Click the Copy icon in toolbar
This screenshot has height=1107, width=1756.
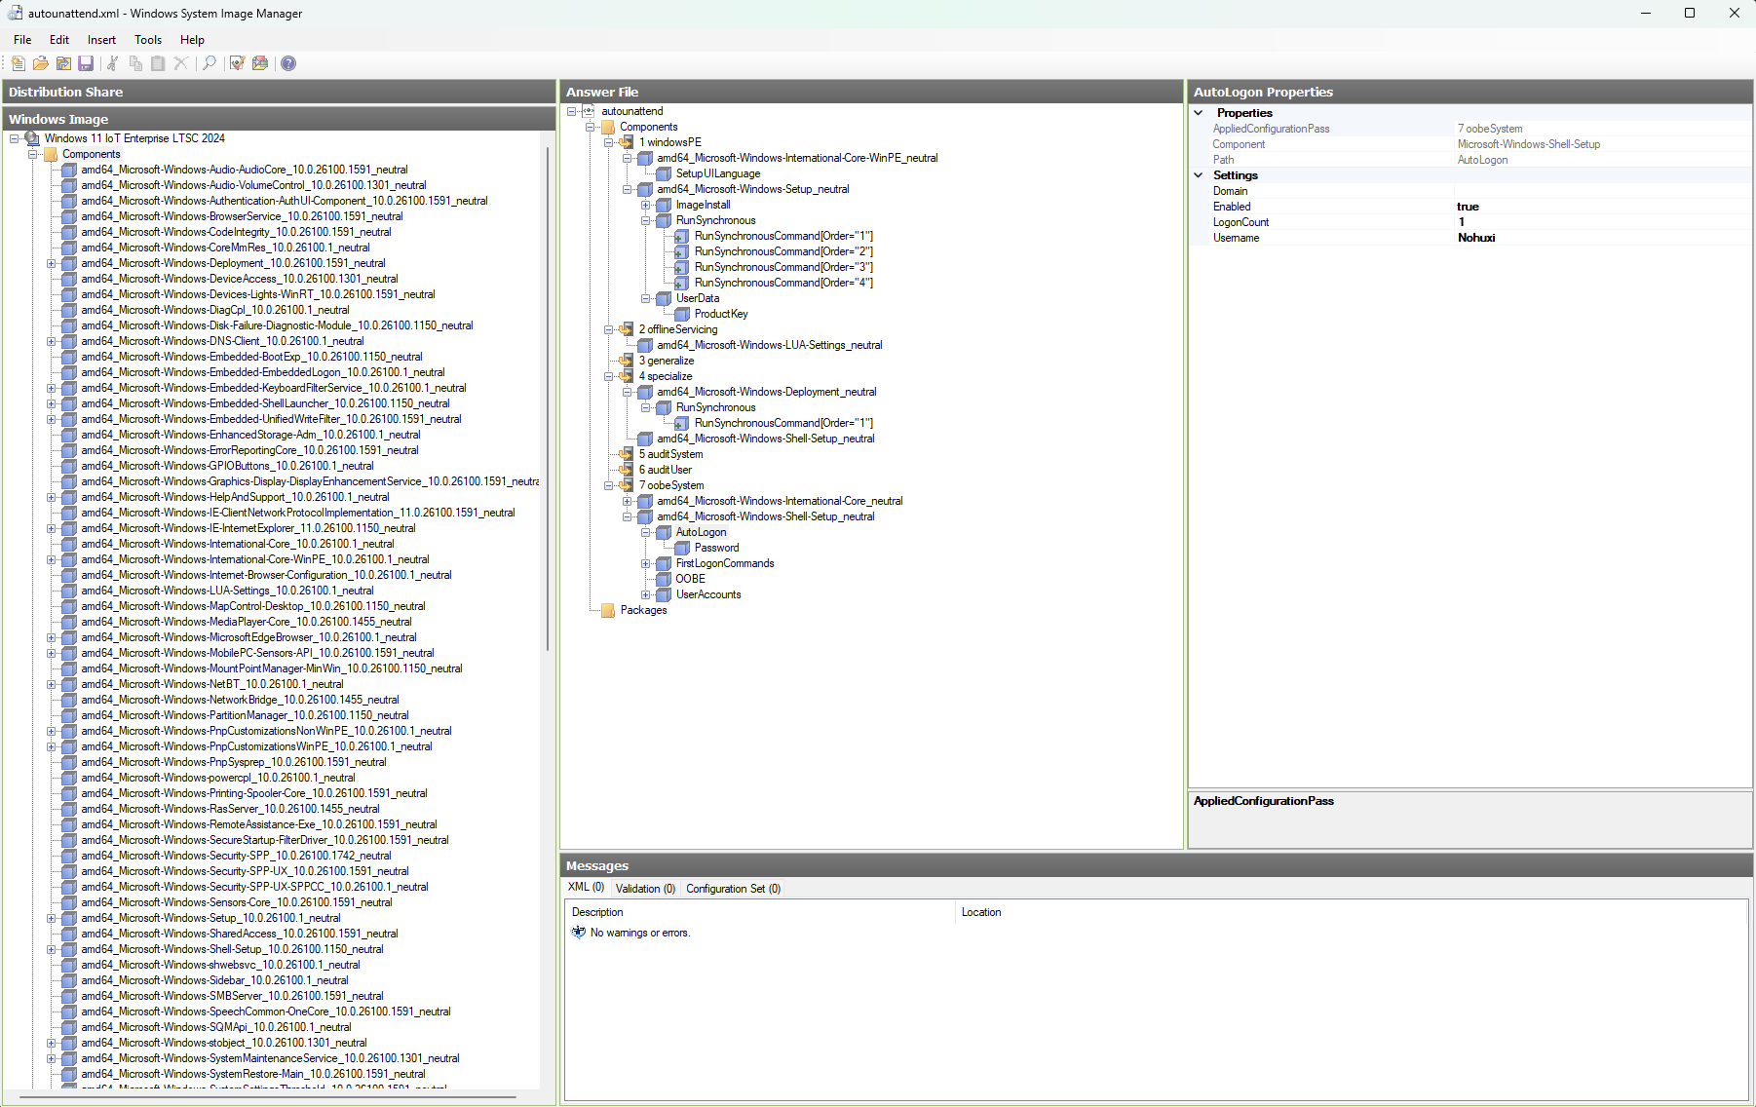(135, 63)
